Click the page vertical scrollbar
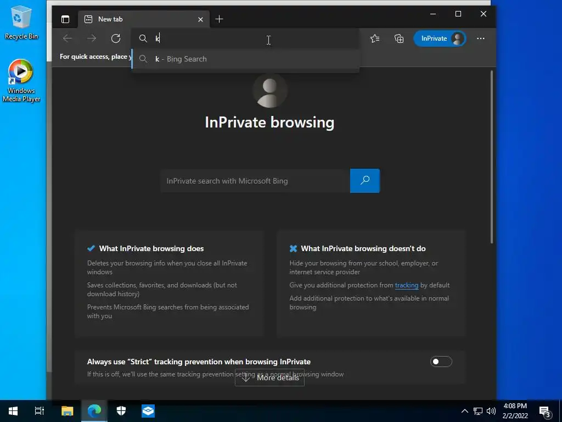 coord(492,157)
